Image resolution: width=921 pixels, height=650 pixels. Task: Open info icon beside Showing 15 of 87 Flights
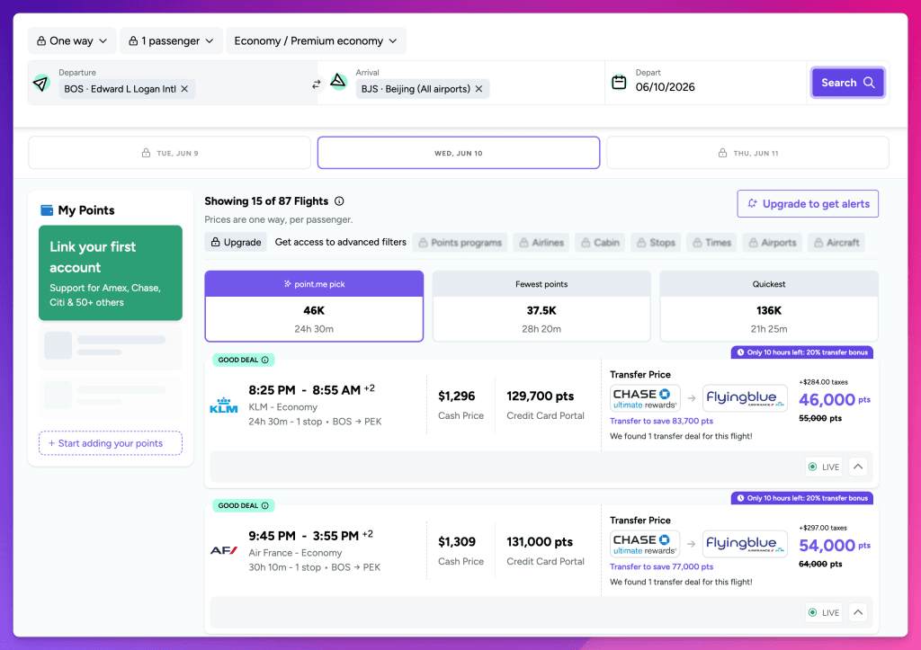[x=339, y=201]
